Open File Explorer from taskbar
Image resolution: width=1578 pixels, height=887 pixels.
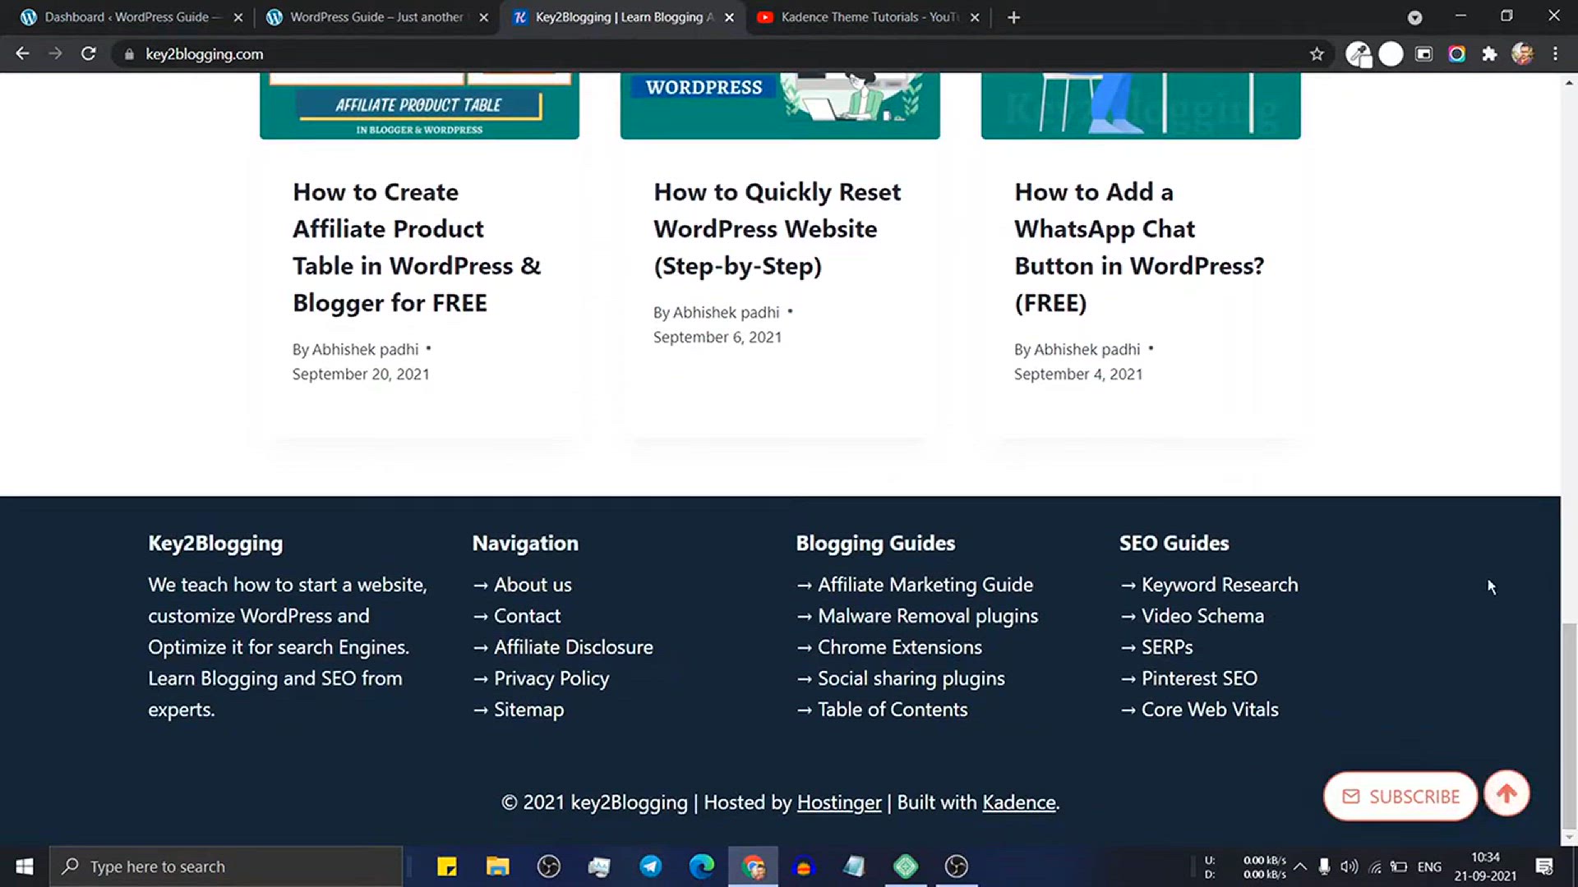497,866
